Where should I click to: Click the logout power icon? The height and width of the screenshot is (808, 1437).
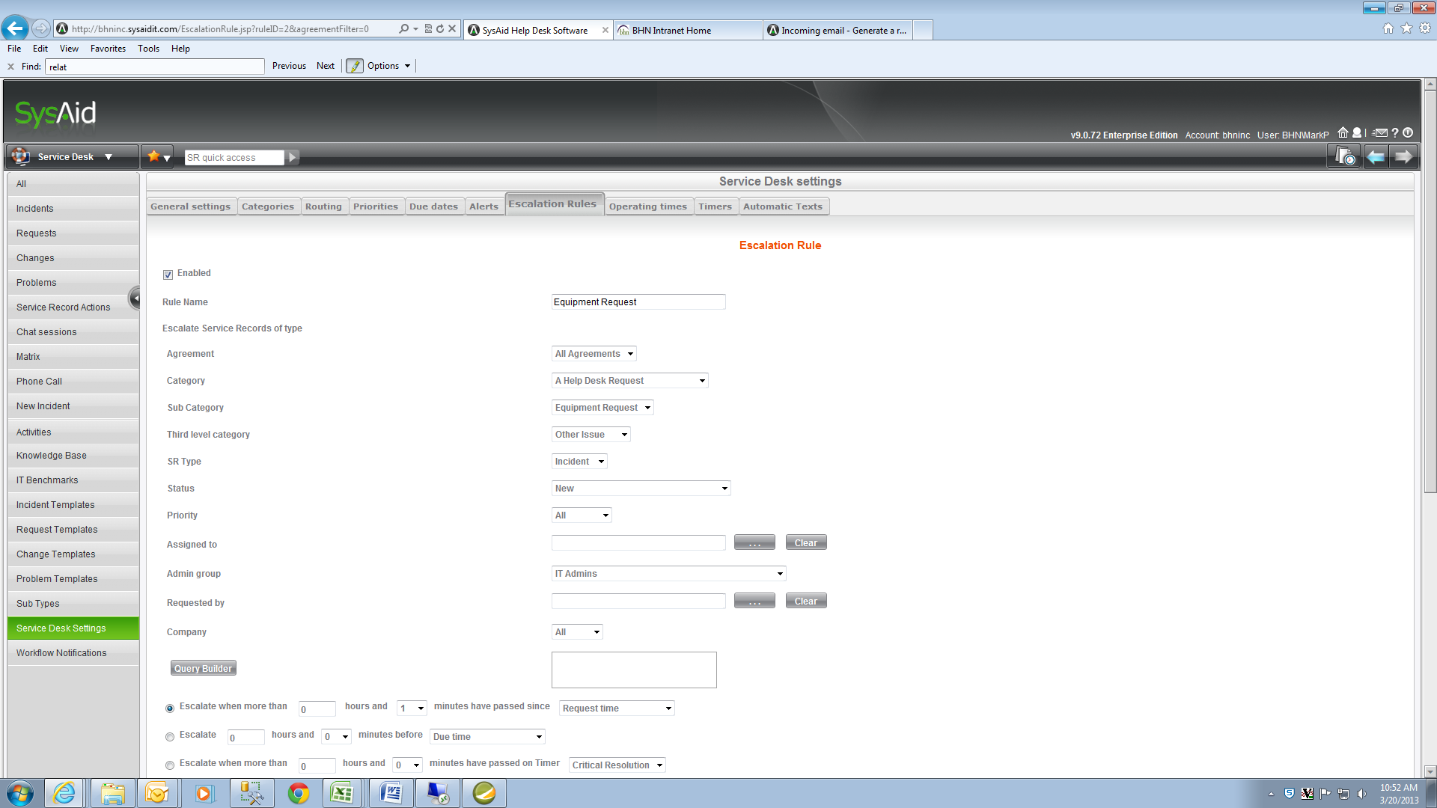tap(1408, 133)
